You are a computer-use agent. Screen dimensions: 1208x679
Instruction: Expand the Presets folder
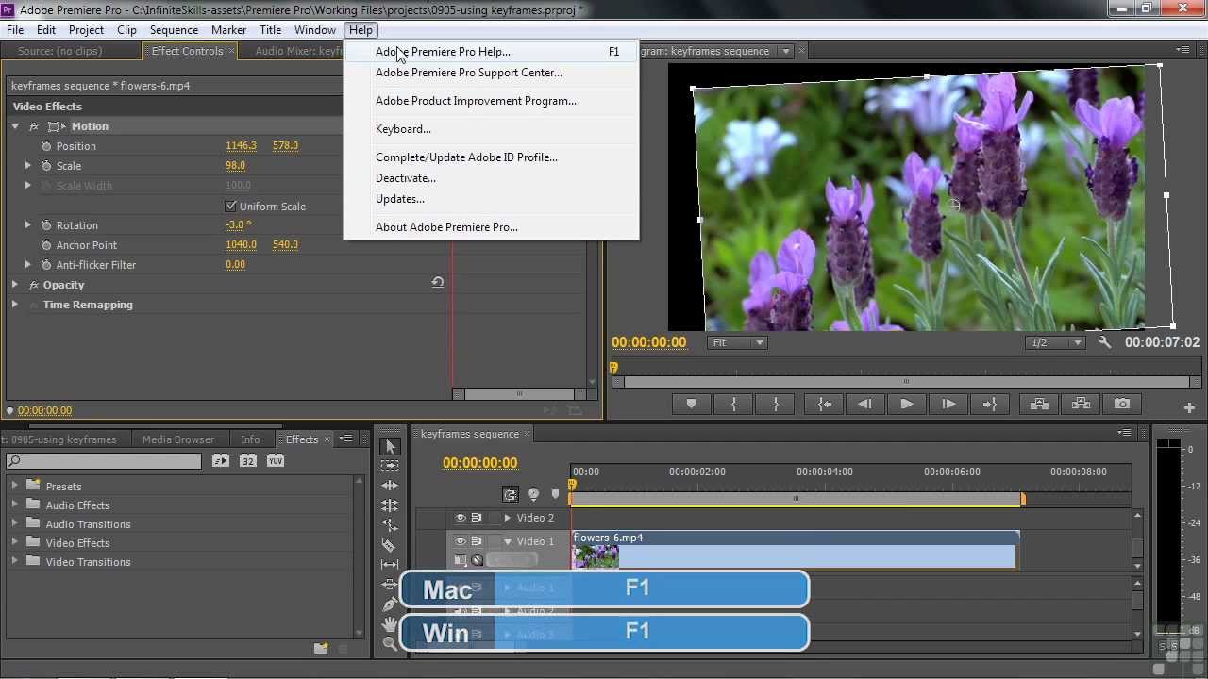14,486
